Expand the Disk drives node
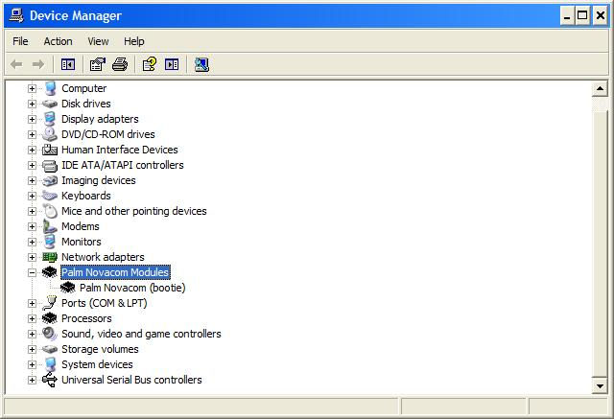This screenshot has width=614, height=419. [32, 104]
